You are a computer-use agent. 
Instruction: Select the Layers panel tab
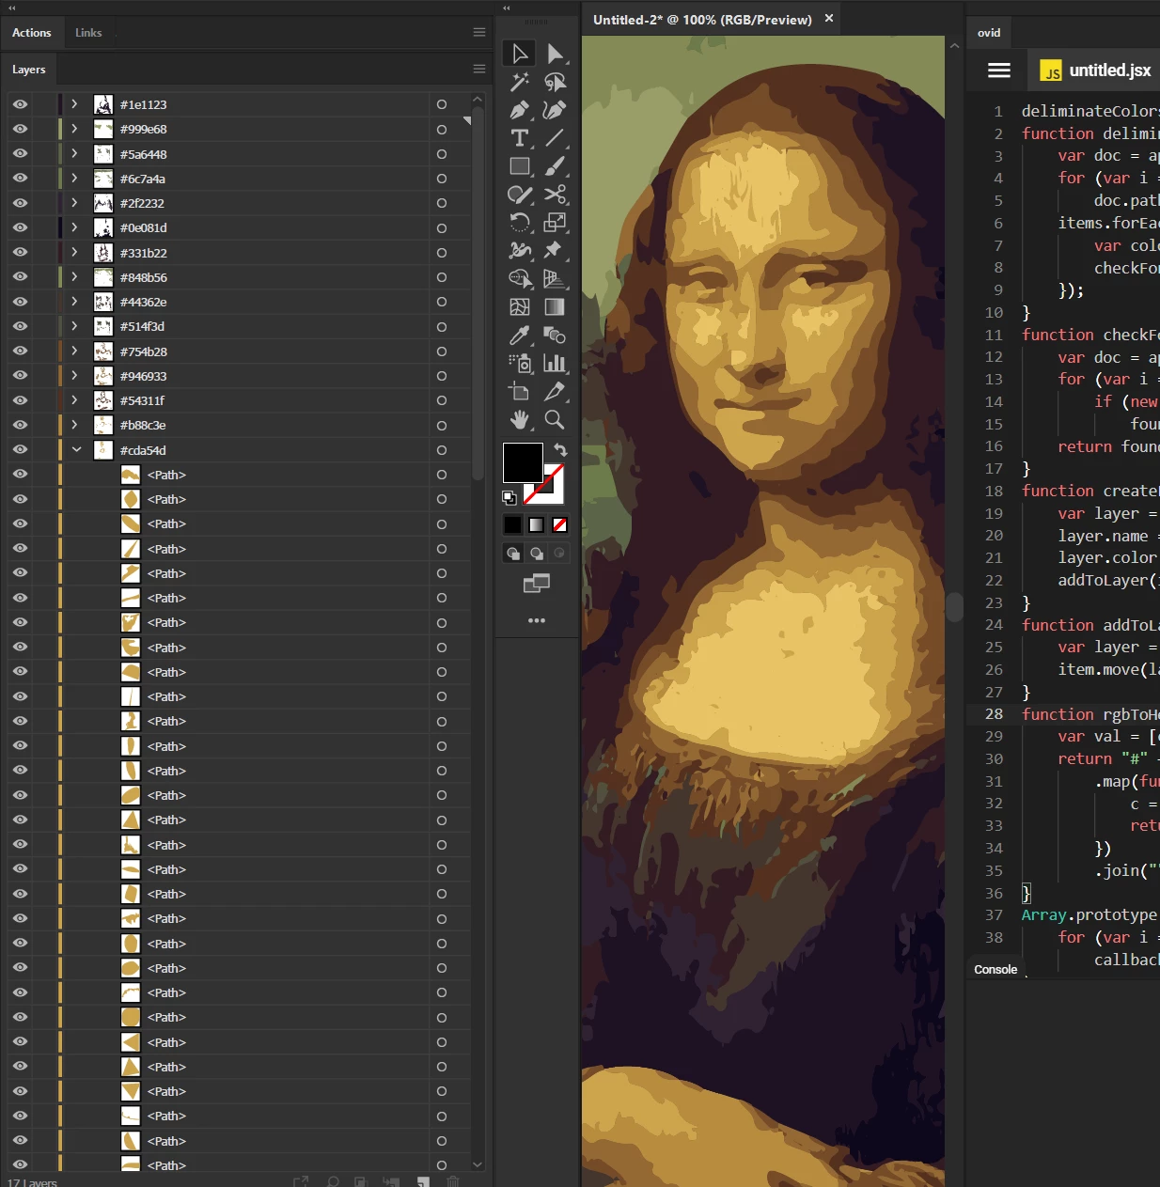point(29,70)
